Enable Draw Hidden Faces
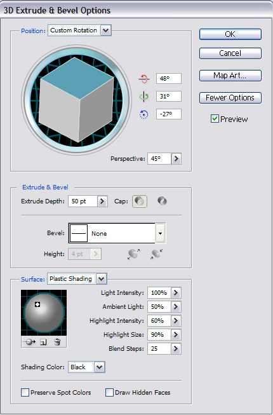Screen dimensions: 273x415 tap(109, 393)
